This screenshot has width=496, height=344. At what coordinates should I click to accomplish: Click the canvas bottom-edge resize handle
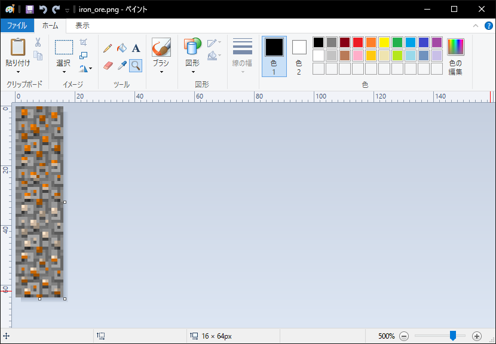(x=39, y=299)
